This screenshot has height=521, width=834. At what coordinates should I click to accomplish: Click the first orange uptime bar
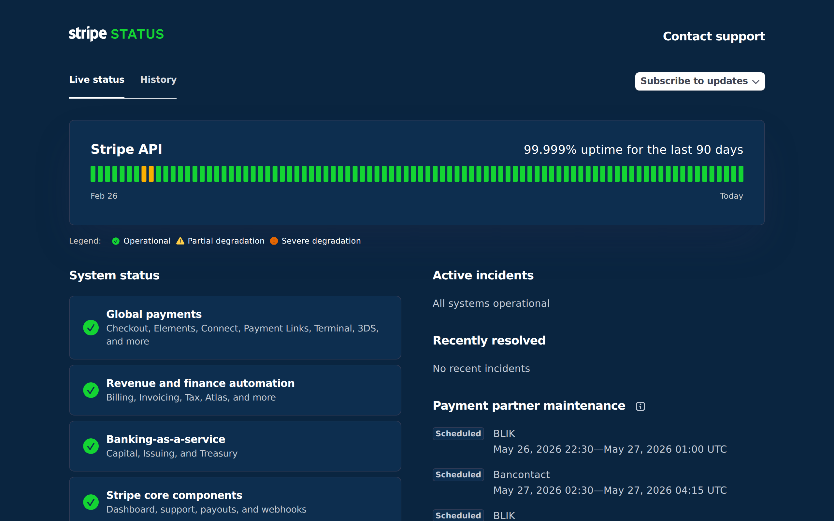click(x=144, y=174)
